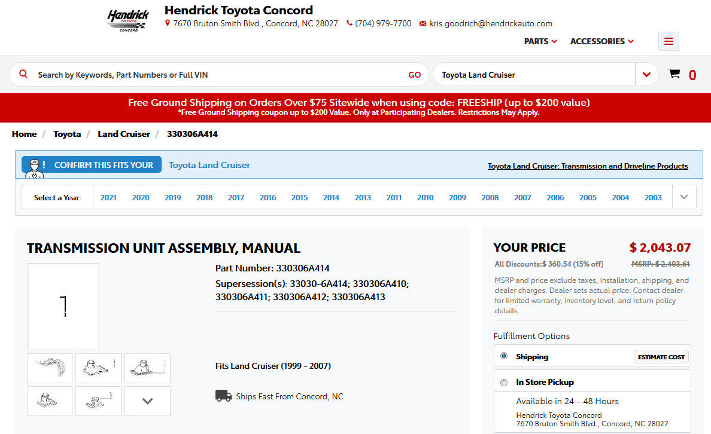Open the red hamburger menu
711x434 pixels.
pyautogui.click(x=669, y=41)
